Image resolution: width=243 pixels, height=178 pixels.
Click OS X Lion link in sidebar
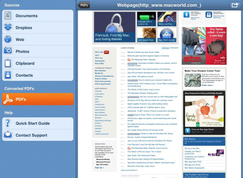pos(99,58)
